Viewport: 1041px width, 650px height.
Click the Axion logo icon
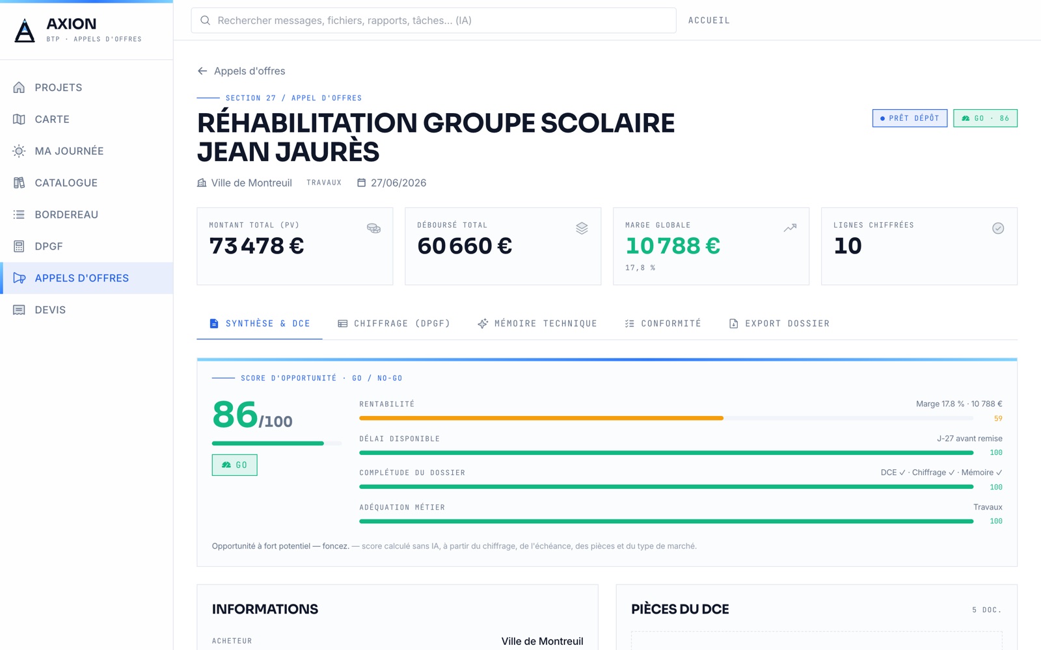pos(25,31)
